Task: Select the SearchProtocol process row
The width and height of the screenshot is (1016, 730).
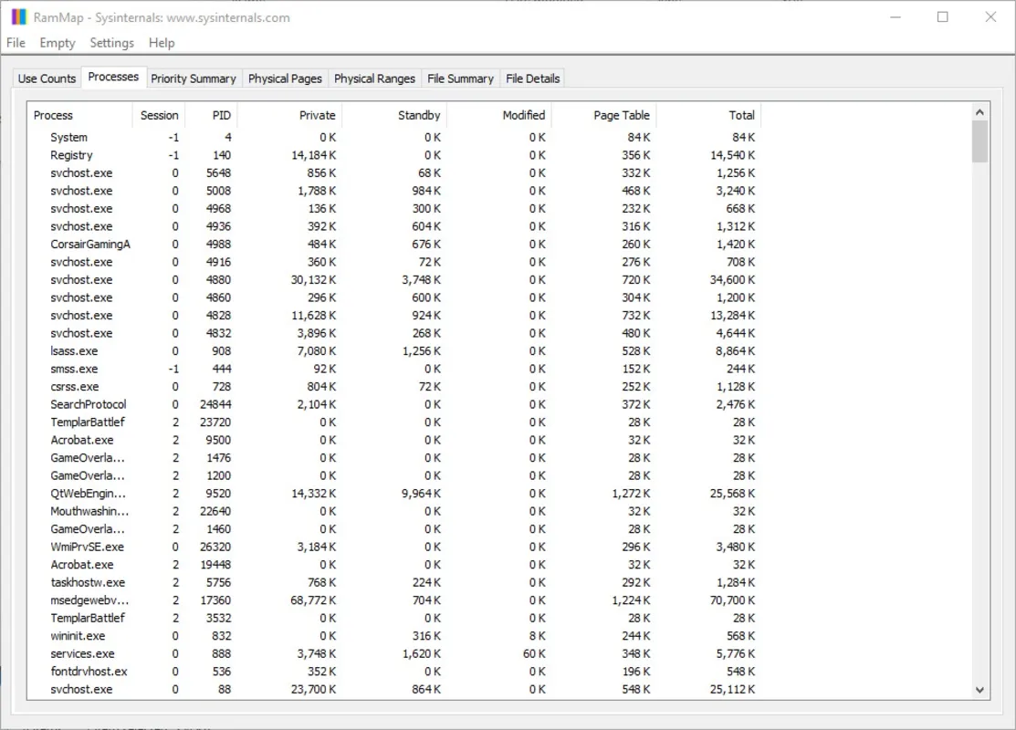Action: click(x=394, y=405)
